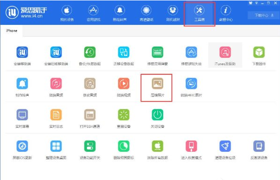Viewport: 280px width, 180px height.
Task: Open Delete Stubborn Icons (删除顽固图标) tool
Action: (x=124, y=150)
